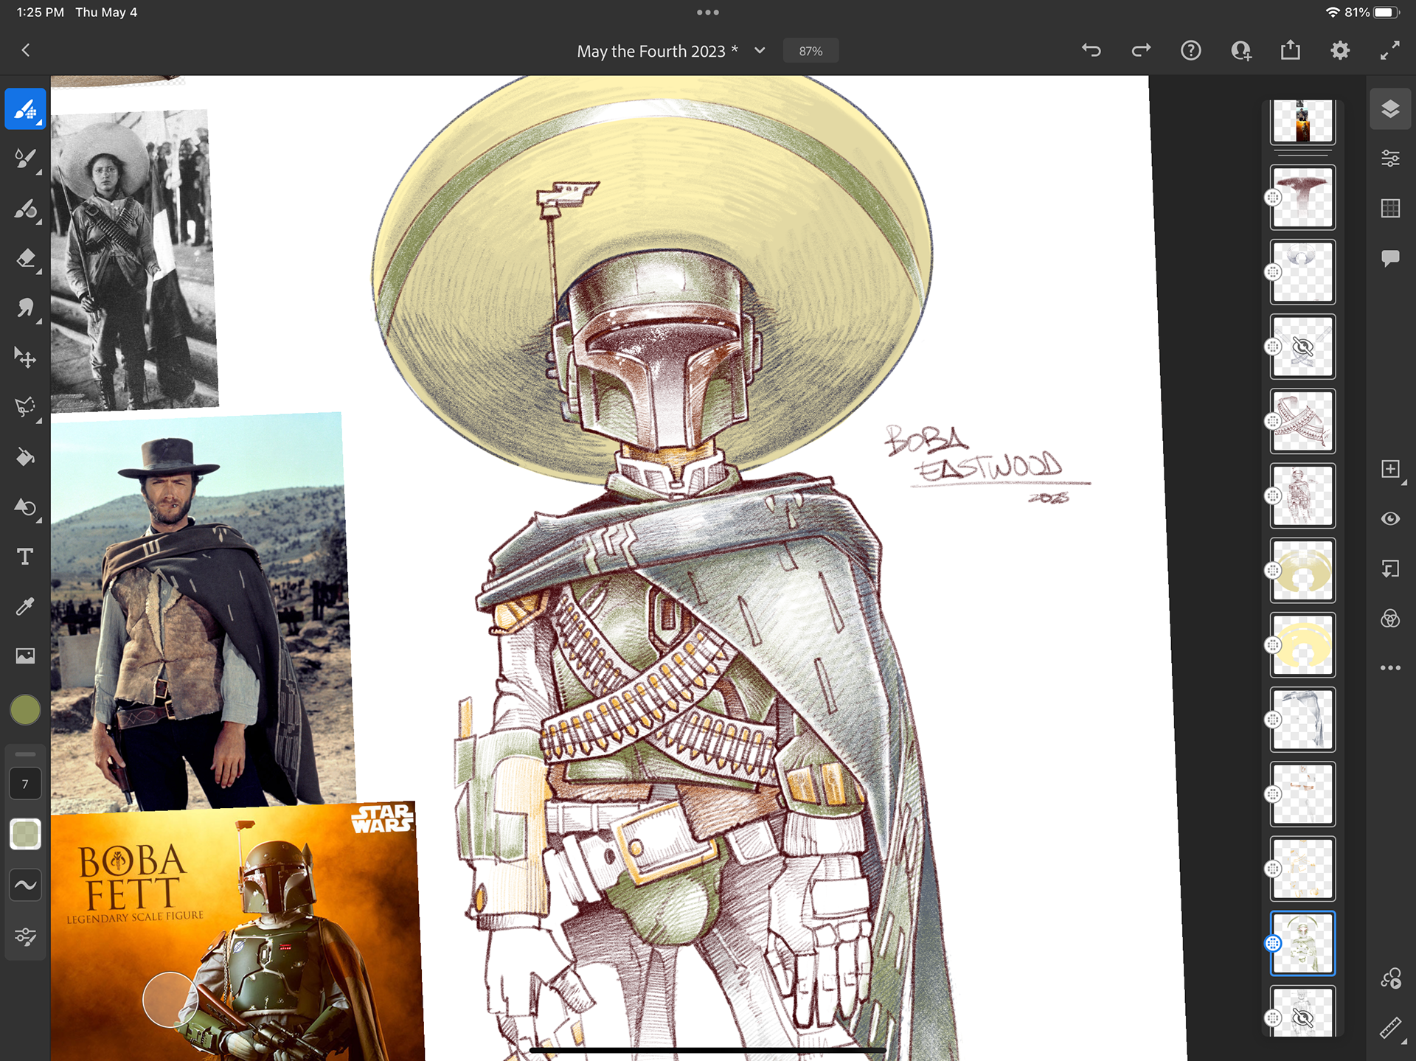Open the Help question mark
This screenshot has height=1061, width=1416.
click(1191, 50)
